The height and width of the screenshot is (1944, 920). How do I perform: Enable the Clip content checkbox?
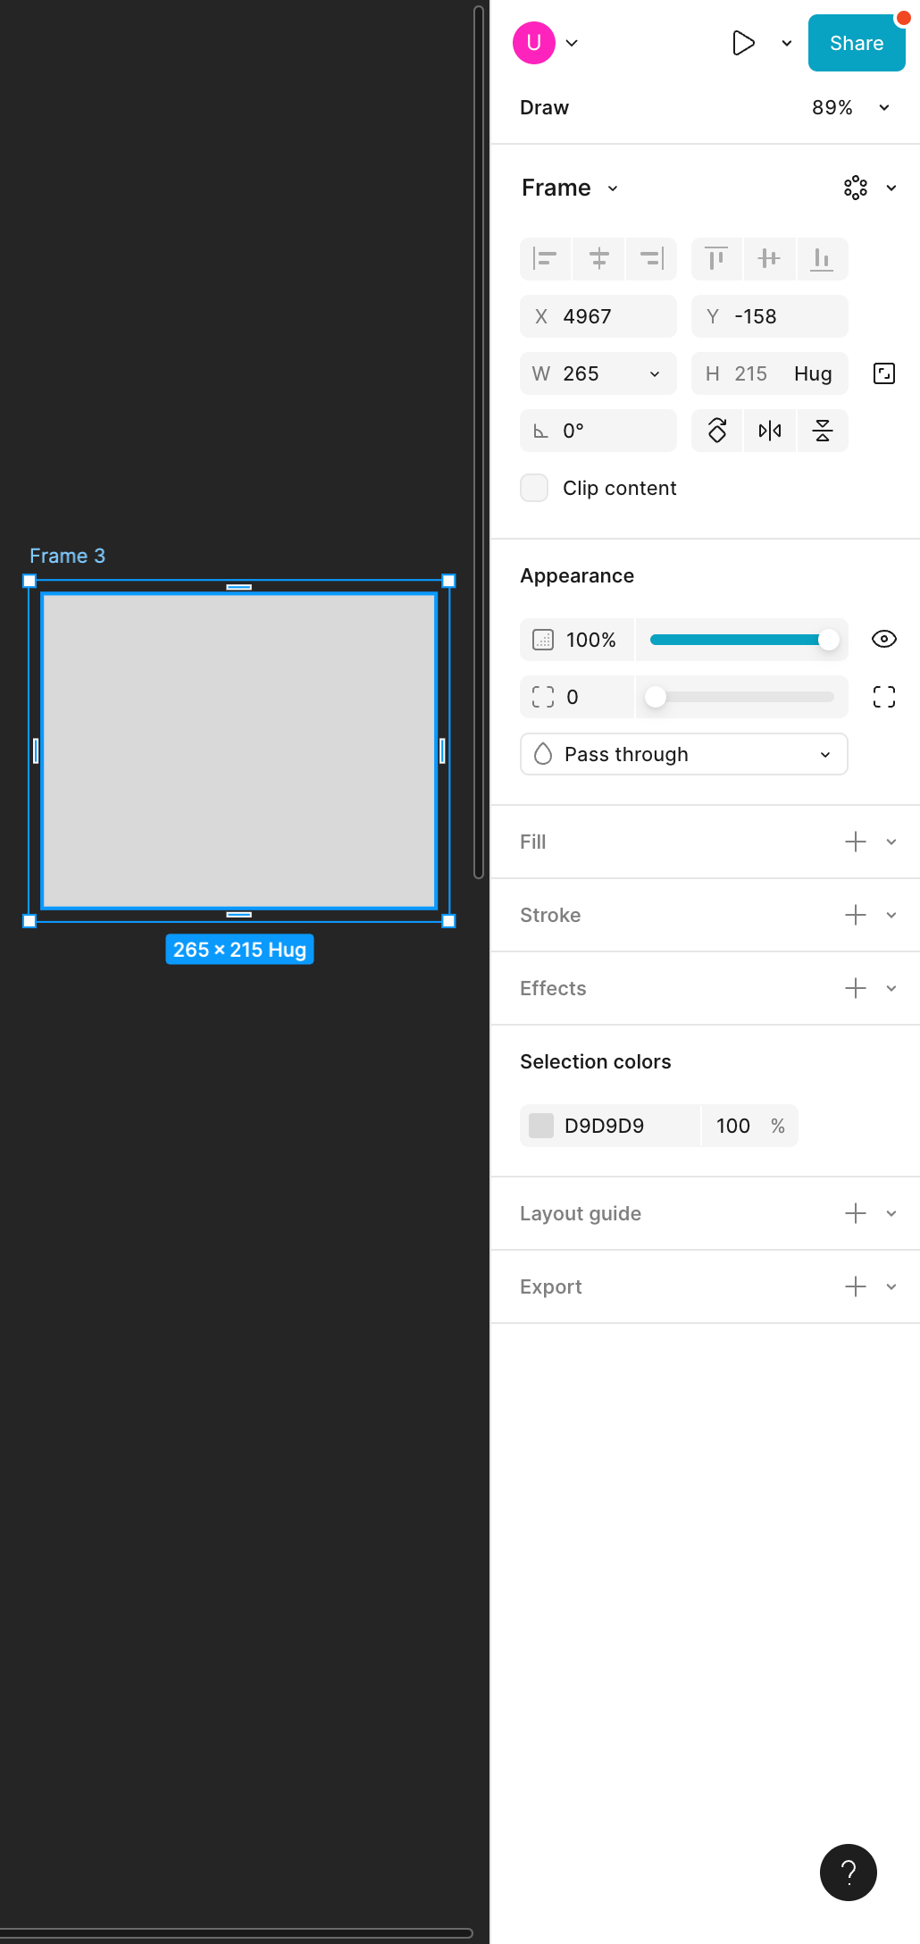coord(534,488)
